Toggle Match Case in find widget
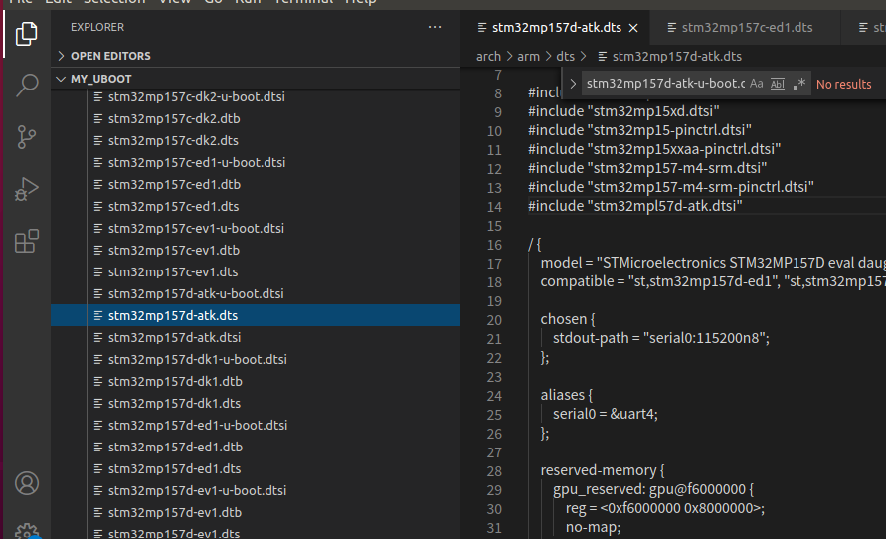This screenshot has height=539, width=886. coord(756,84)
